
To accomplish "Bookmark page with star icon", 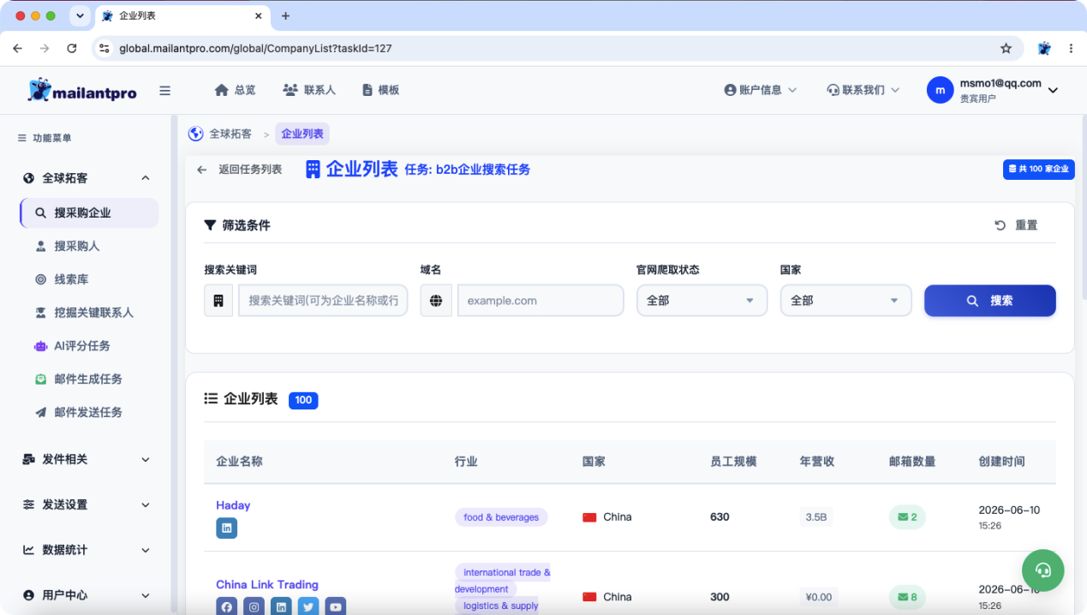I will click(1006, 49).
